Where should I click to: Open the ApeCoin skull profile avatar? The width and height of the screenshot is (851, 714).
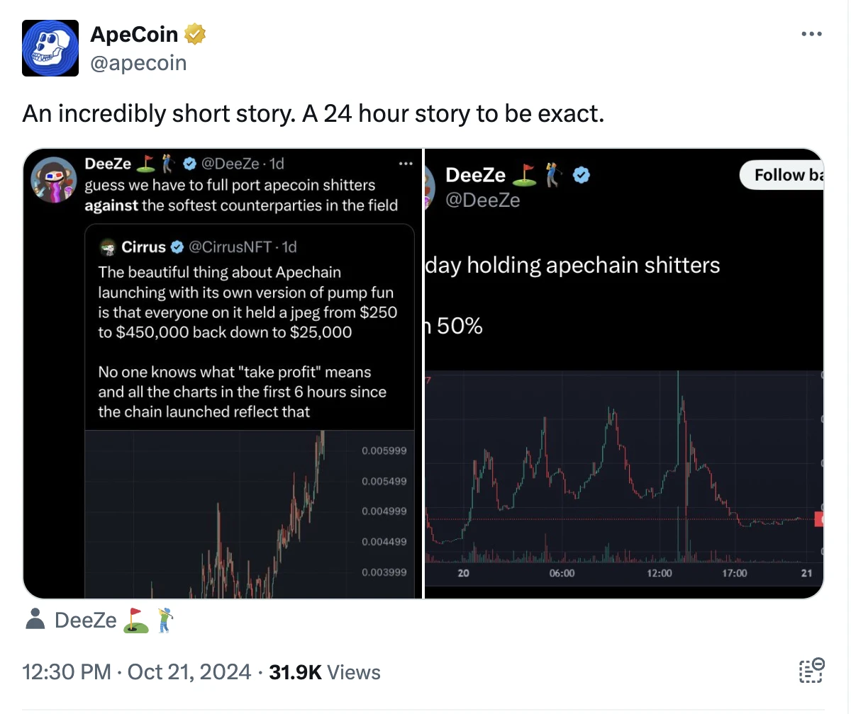click(x=50, y=47)
